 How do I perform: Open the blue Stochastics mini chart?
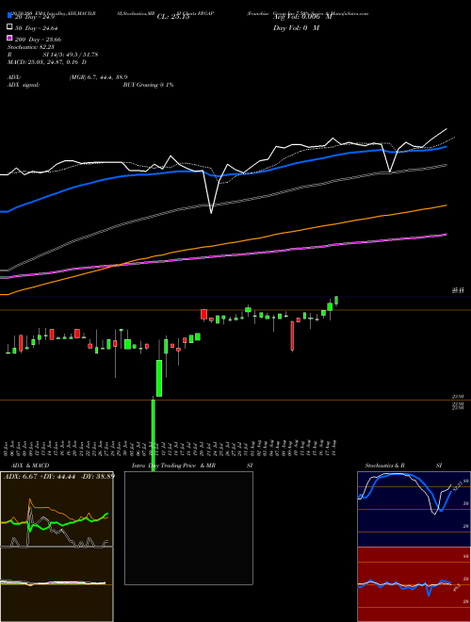click(414, 509)
